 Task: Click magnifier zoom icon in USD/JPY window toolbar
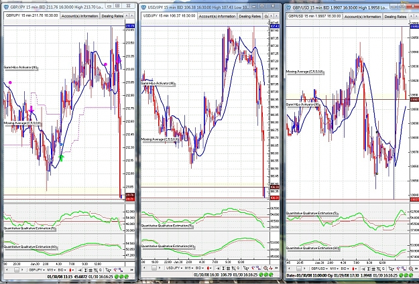(x=265, y=268)
